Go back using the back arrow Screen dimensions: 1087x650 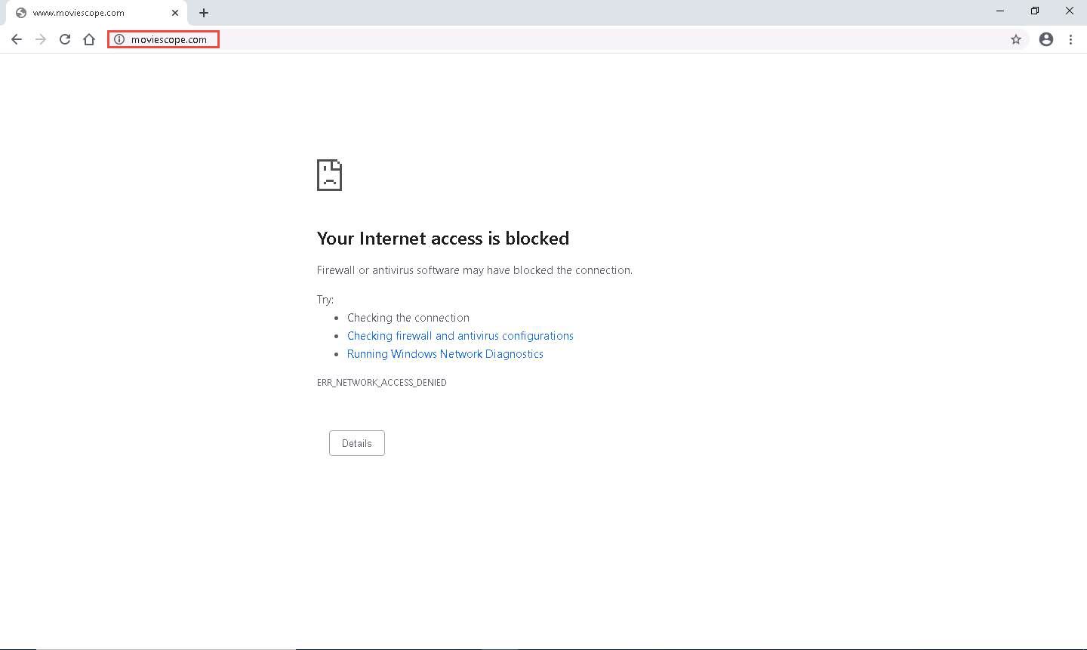(17, 39)
